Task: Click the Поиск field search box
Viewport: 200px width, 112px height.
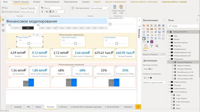Action: pyautogui.click(x=183, y=26)
